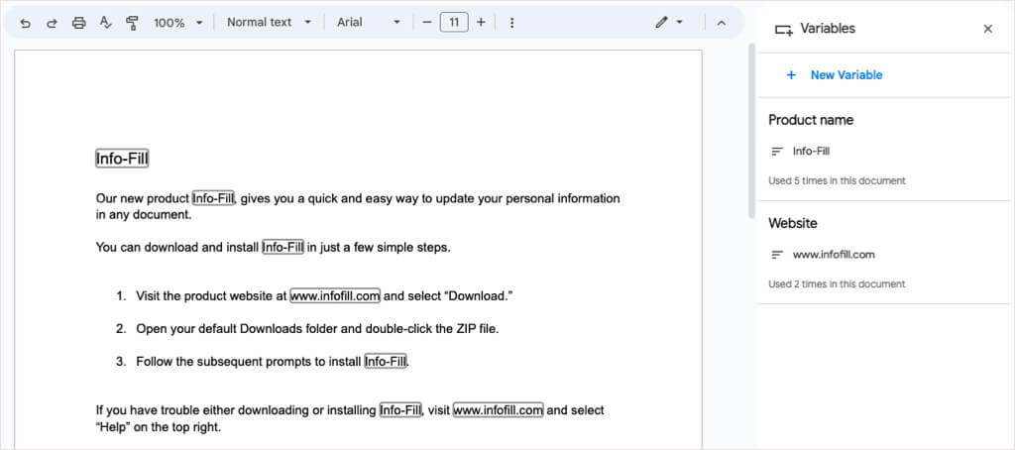This screenshot has width=1015, height=450.
Task: Open the pencil editing mode dropdown
Action: [x=669, y=22]
